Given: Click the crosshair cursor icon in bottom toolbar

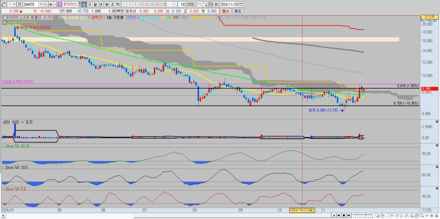Looking at the screenshot, I should tap(392, 215).
